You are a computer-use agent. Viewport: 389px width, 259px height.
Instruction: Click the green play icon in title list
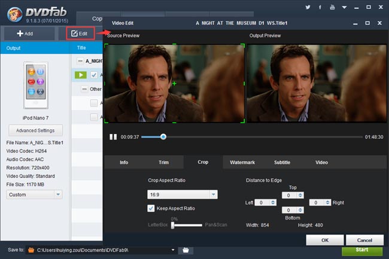(81, 75)
